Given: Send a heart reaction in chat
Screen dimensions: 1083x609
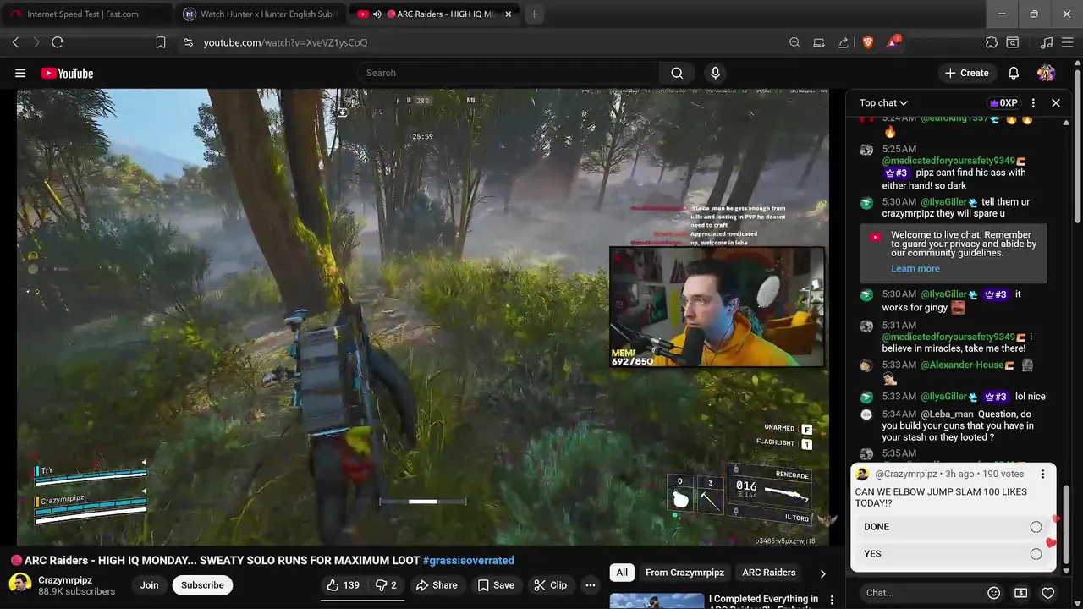Looking at the screenshot, I should (1047, 593).
